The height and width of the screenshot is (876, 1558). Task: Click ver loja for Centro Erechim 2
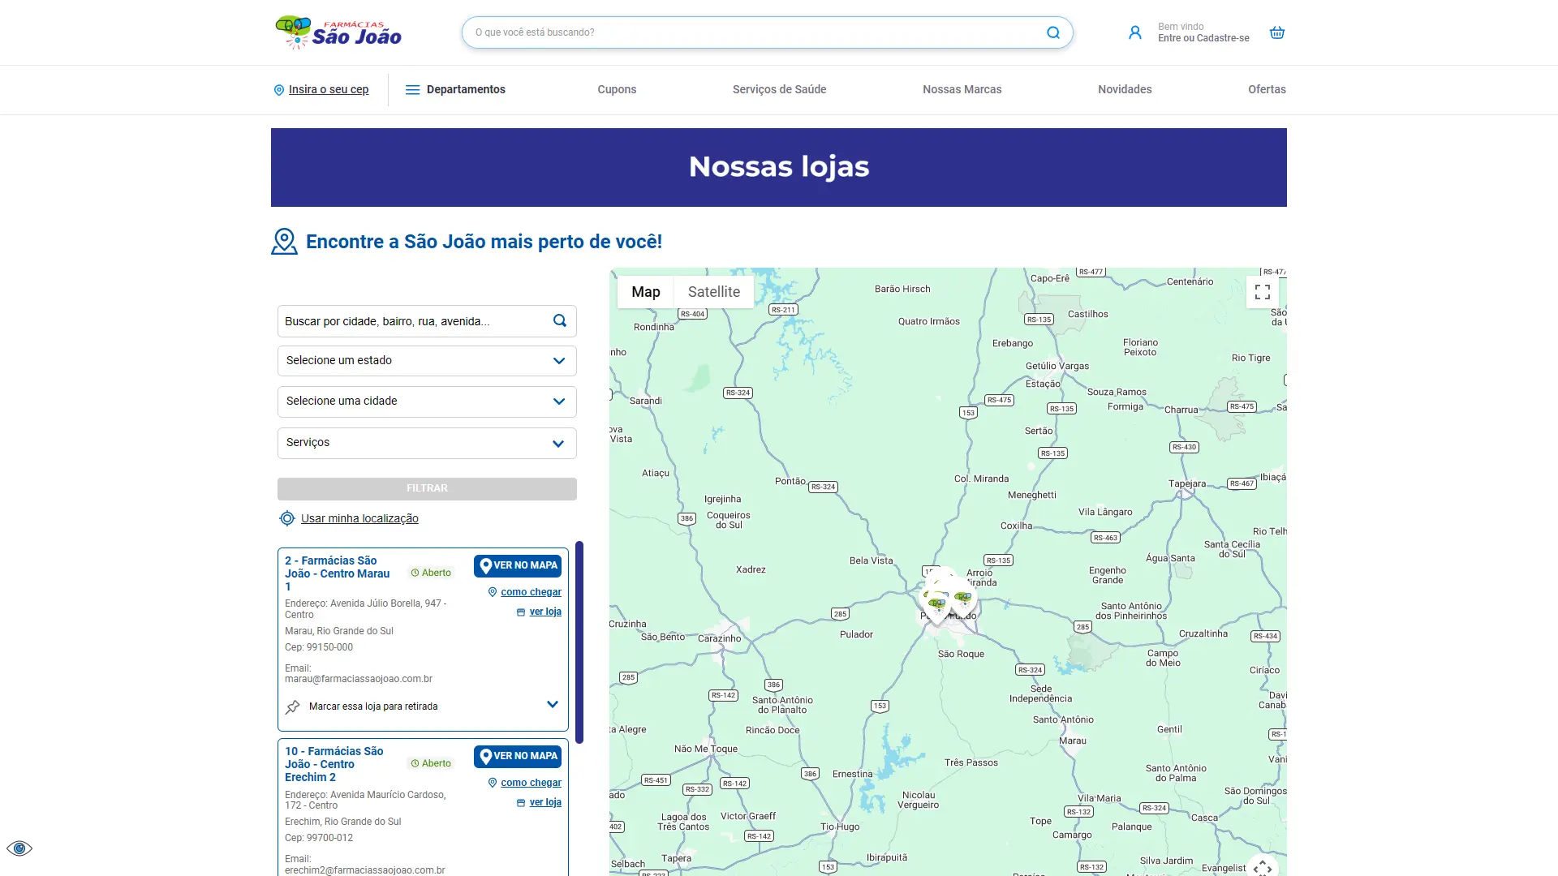[x=545, y=802]
